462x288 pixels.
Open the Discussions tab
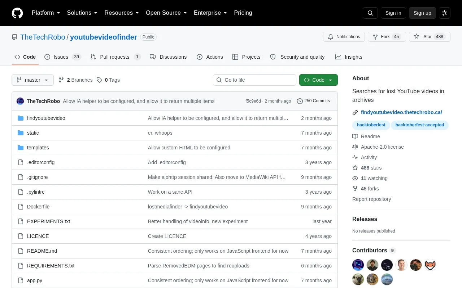pos(168,57)
